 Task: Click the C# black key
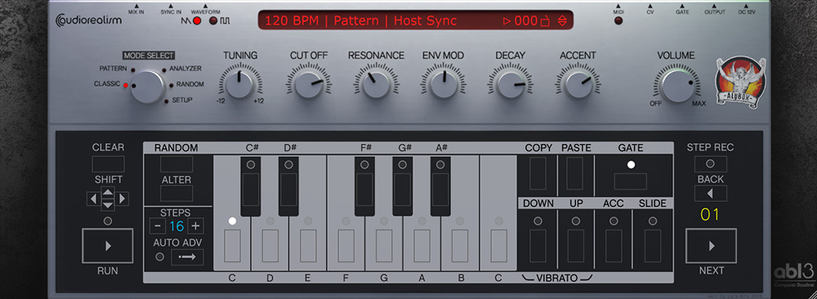point(251,186)
